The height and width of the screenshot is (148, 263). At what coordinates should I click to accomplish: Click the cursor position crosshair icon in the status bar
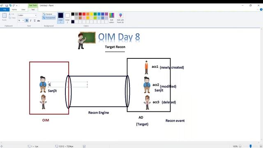click(2, 146)
